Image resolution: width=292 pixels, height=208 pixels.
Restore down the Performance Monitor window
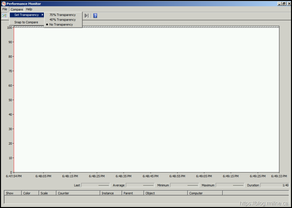pyautogui.click(x=284, y=4)
